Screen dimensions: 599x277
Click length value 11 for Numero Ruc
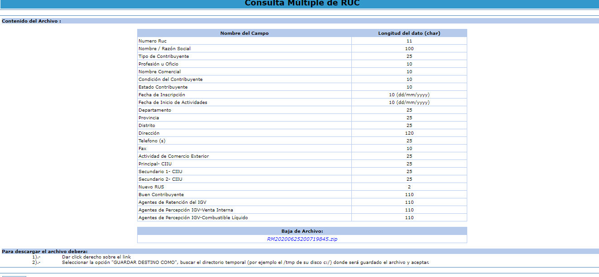(x=409, y=41)
